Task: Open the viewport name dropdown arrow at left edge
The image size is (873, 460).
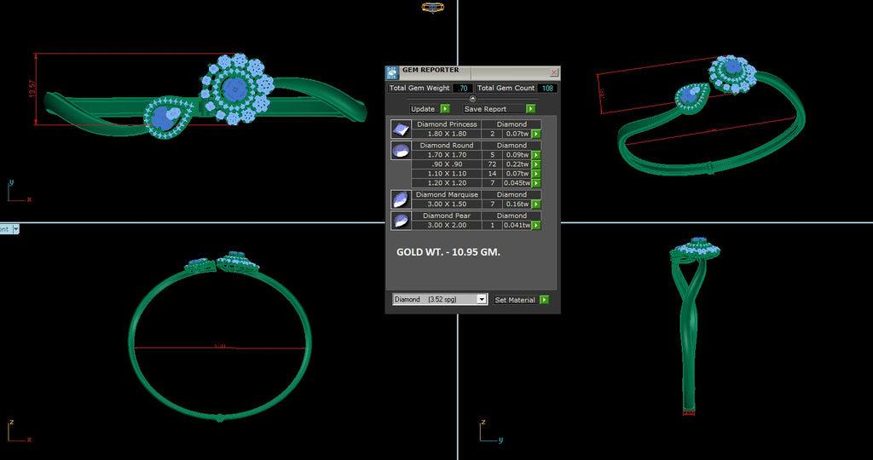Action: [15, 229]
